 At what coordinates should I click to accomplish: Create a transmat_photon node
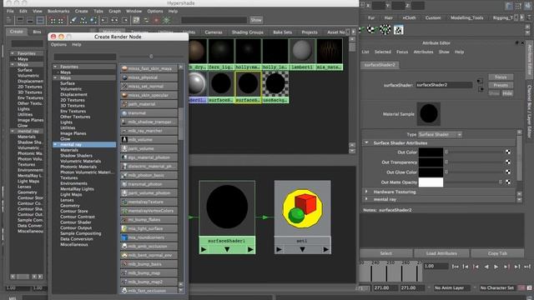[x=149, y=184]
